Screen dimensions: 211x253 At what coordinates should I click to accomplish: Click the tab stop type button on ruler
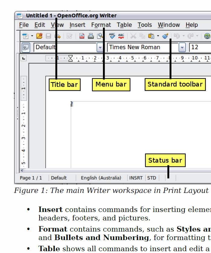pos(24,58)
